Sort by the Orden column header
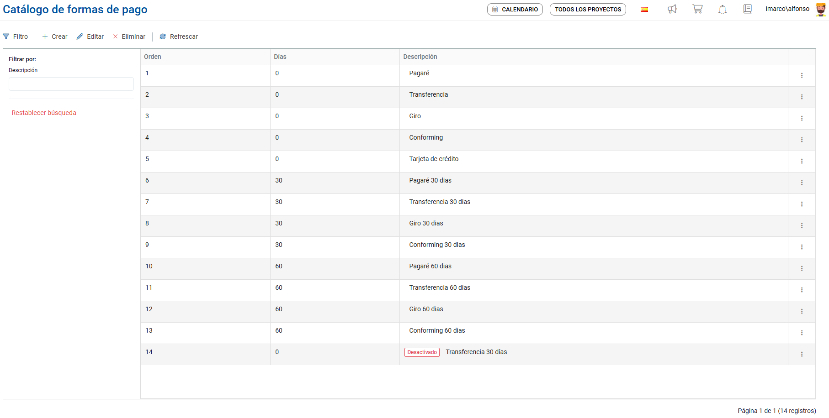 153,57
